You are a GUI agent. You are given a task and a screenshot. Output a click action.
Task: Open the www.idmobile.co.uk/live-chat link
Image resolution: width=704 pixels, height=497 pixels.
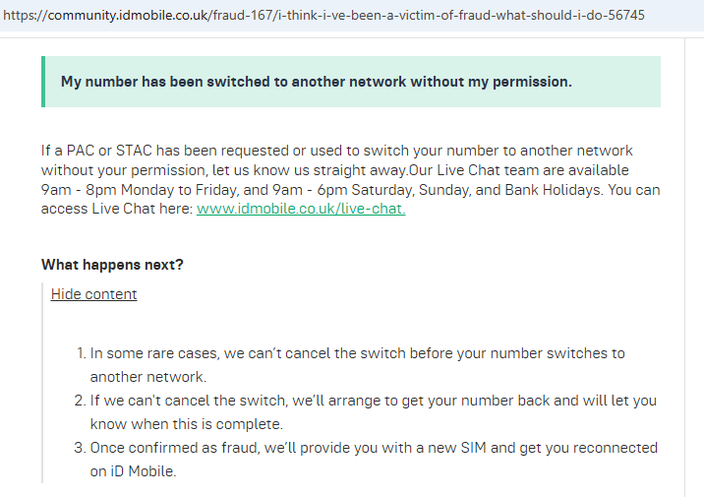pyautogui.click(x=301, y=209)
